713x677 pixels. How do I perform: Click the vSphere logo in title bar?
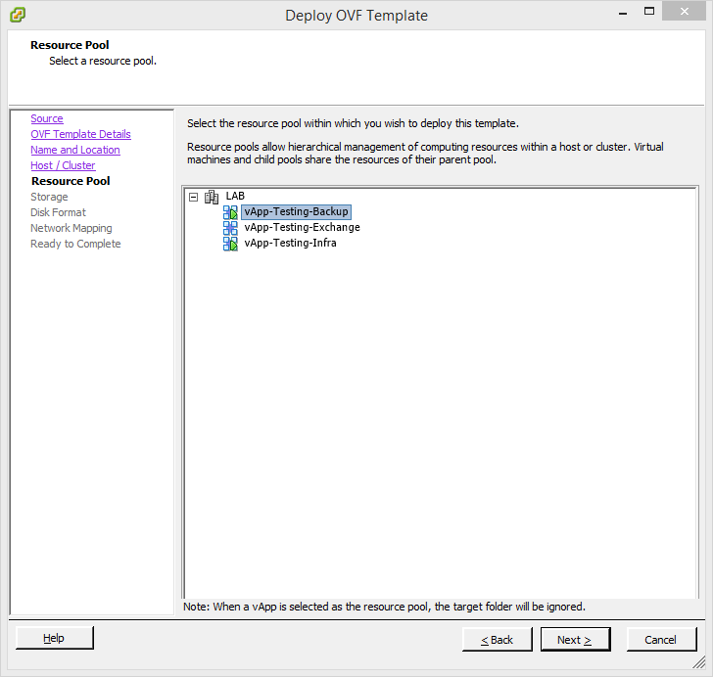coord(17,15)
